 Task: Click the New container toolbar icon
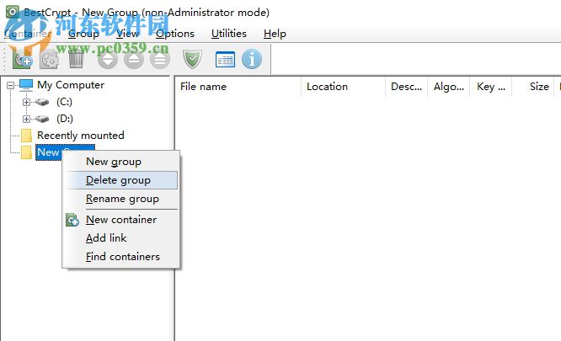pos(22,59)
